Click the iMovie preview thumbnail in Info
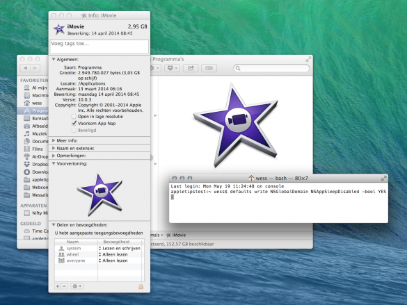407x305 pixels. 99,195
